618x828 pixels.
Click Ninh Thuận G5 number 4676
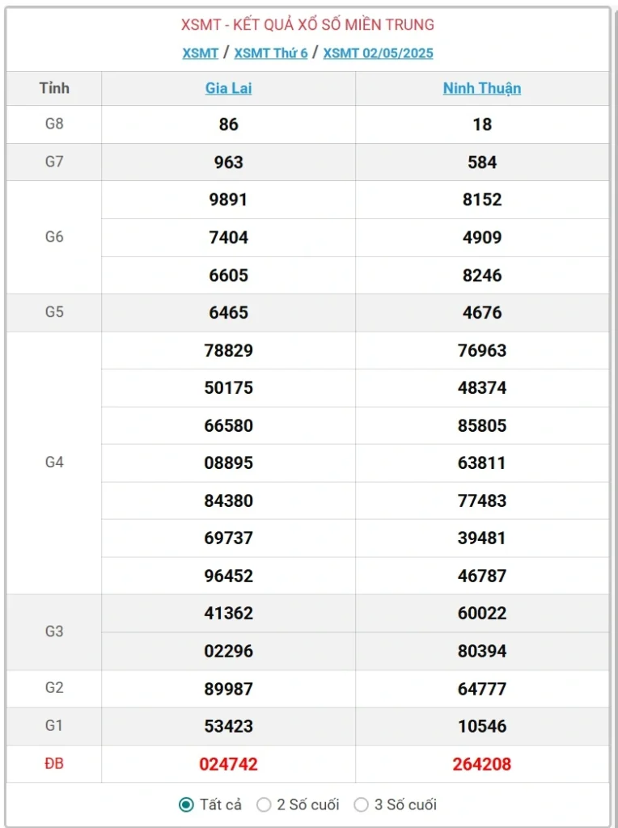point(482,312)
